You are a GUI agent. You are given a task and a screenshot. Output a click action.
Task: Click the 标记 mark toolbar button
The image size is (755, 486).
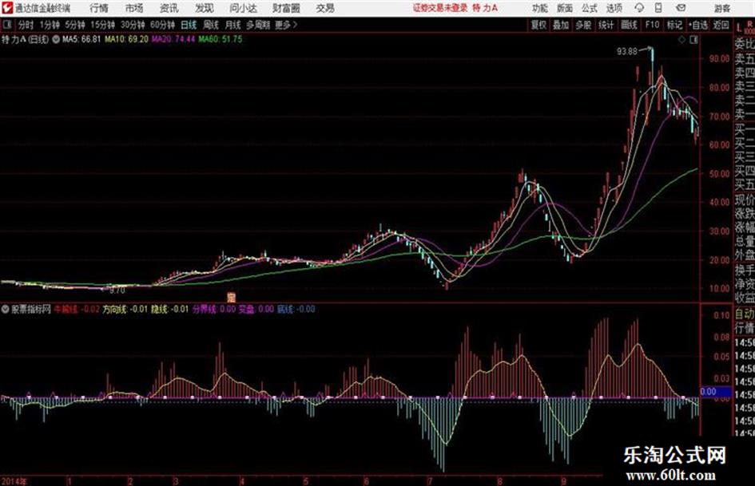674,25
